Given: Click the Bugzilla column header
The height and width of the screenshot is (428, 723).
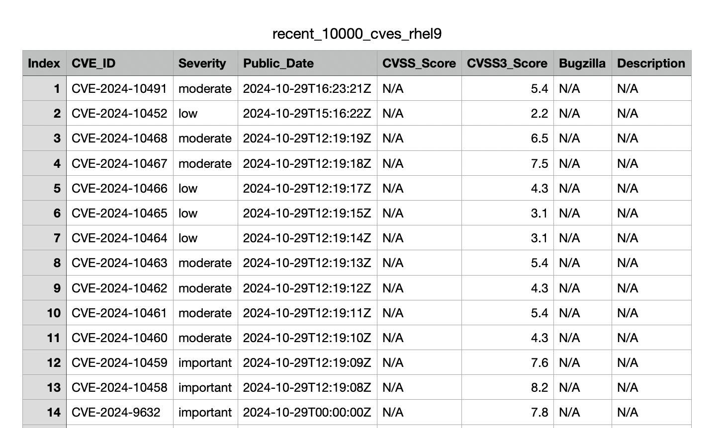Looking at the screenshot, I should tap(582, 64).
